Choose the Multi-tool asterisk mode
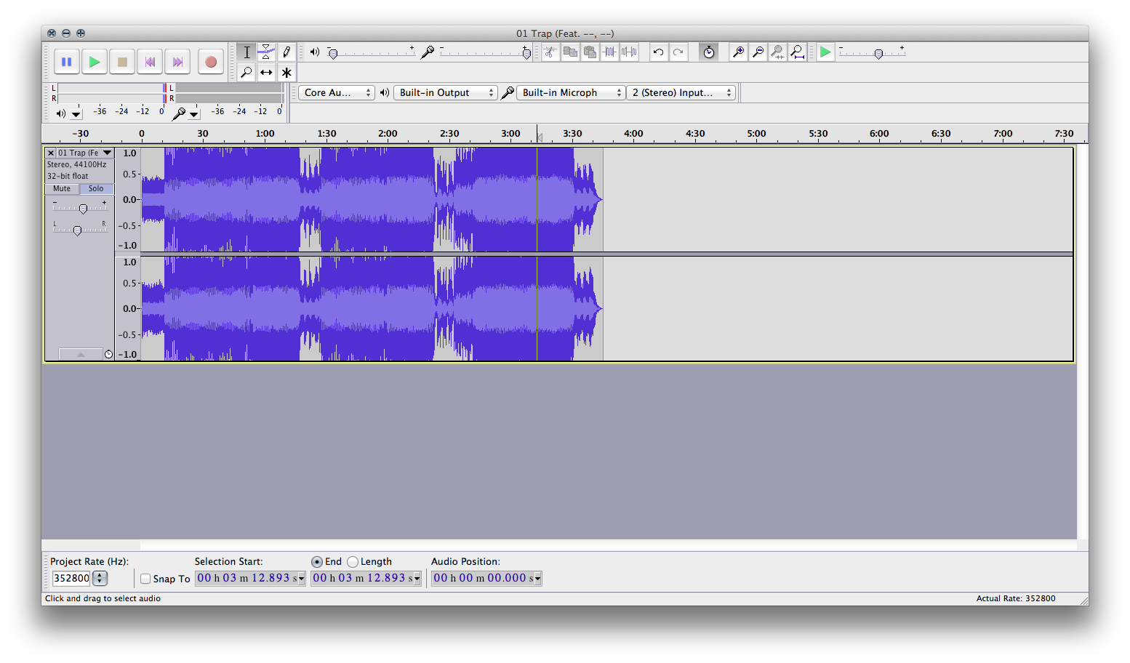This screenshot has width=1130, height=663. click(x=286, y=72)
